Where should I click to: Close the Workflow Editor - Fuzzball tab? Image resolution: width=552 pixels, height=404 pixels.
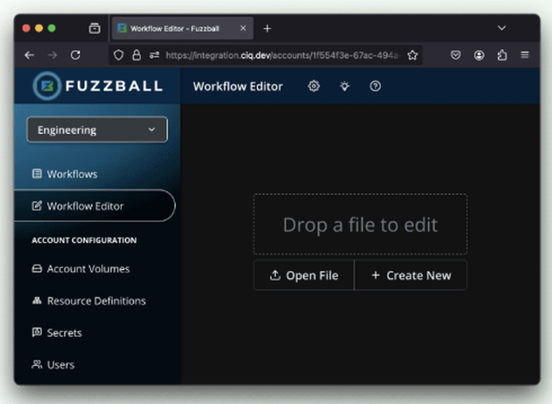point(243,28)
